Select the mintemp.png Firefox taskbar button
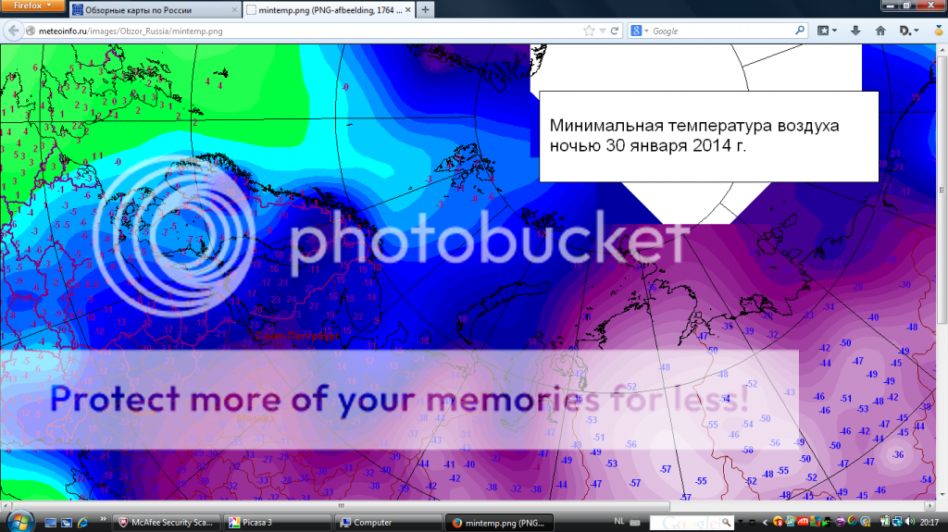Image resolution: width=948 pixels, height=532 pixels. coord(499,523)
